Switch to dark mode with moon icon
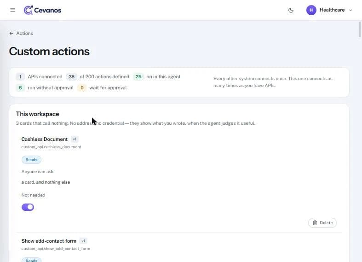Image resolution: width=362 pixels, height=262 pixels. tap(291, 10)
